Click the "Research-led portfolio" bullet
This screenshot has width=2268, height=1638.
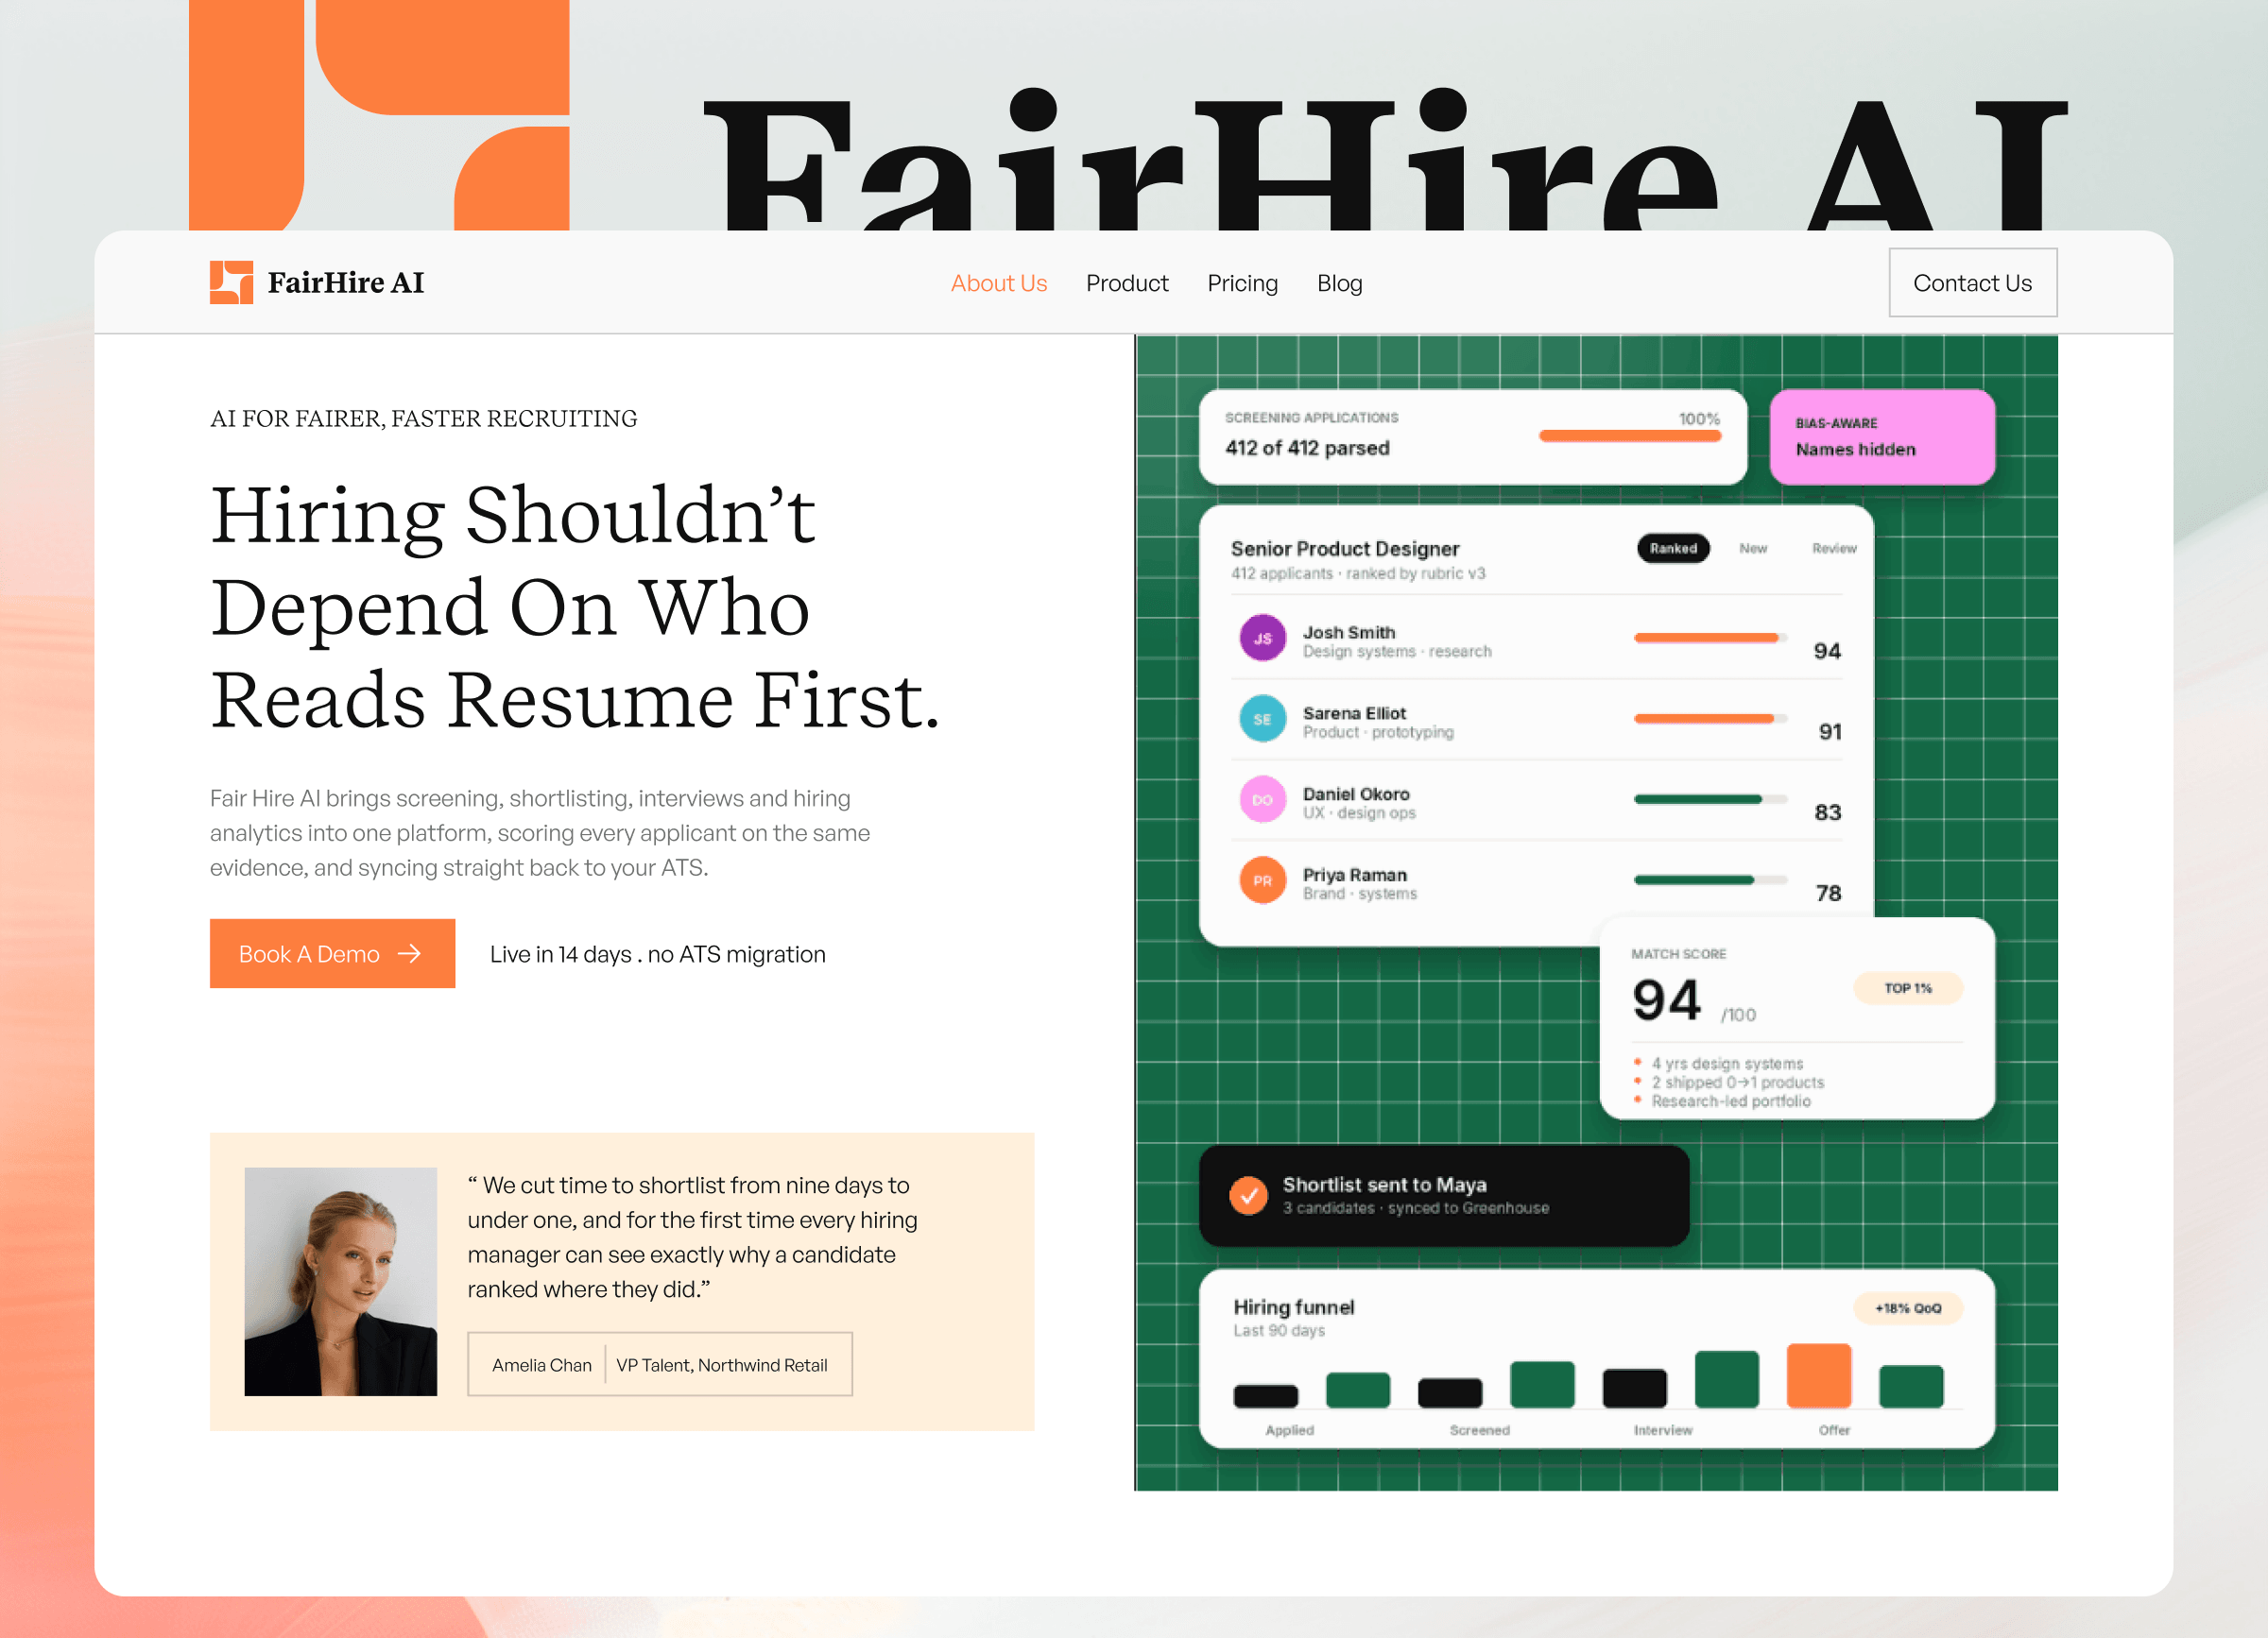coord(1731,1101)
